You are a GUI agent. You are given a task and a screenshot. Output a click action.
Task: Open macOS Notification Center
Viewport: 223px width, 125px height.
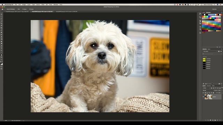click(221, 5)
